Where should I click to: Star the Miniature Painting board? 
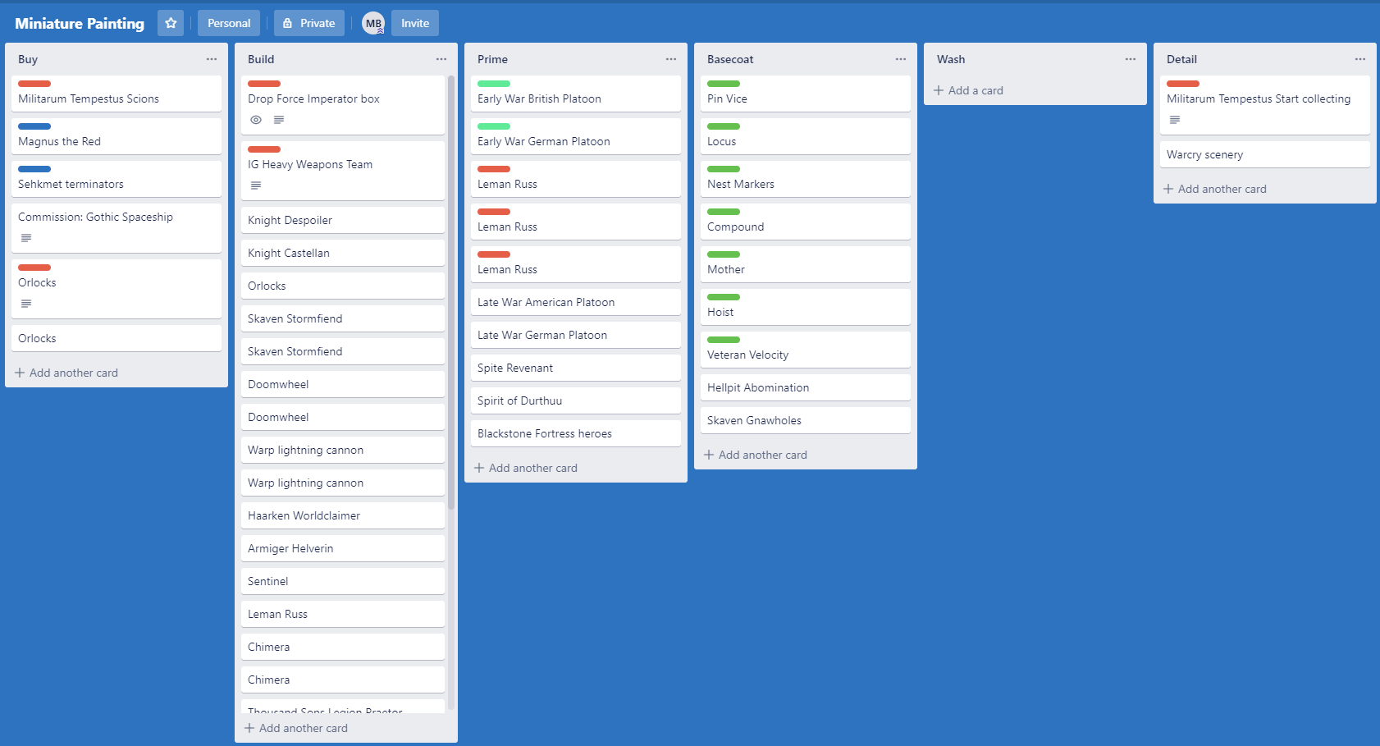coord(171,23)
